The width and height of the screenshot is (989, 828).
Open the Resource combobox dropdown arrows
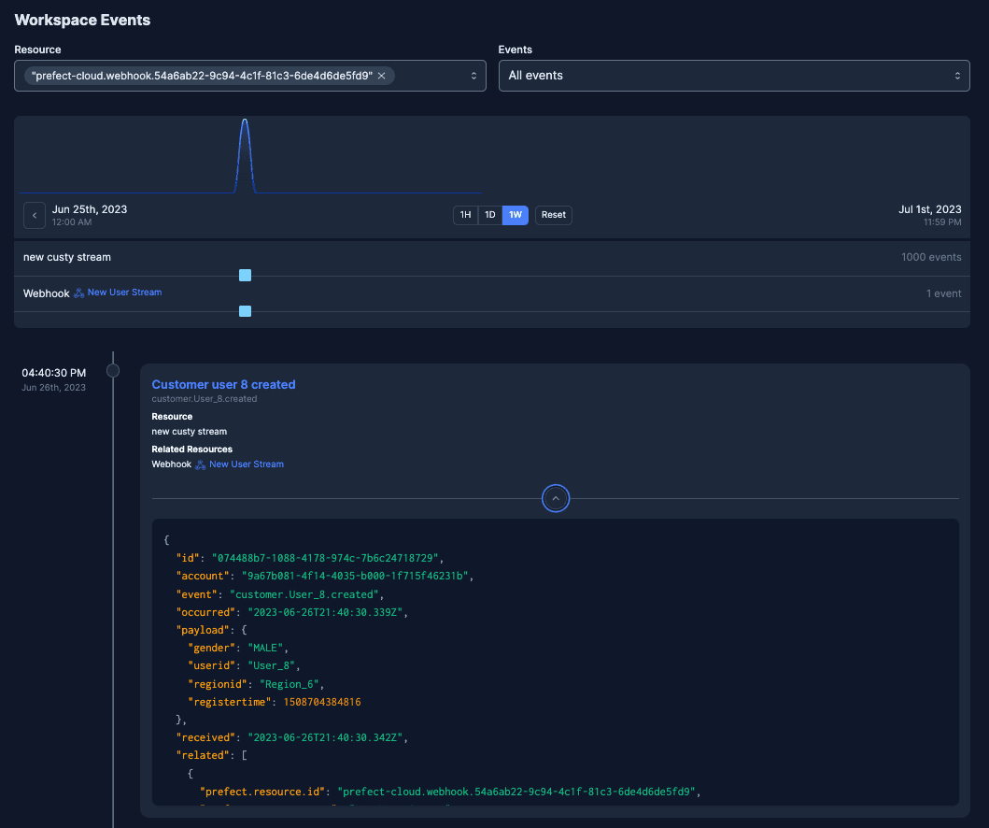pyautogui.click(x=473, y=76)
